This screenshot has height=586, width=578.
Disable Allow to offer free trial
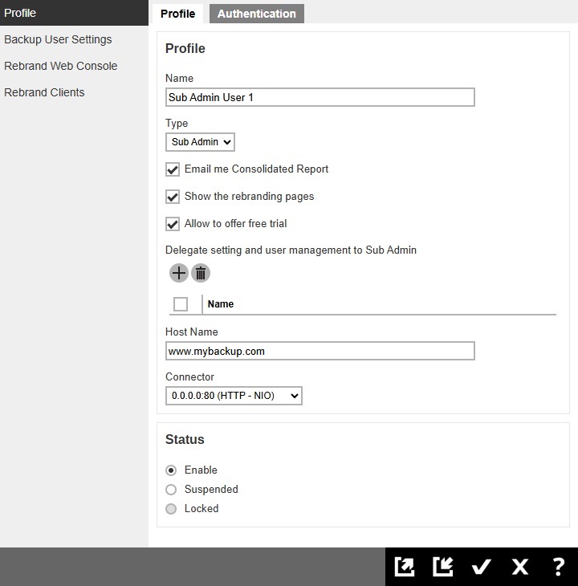172,224
